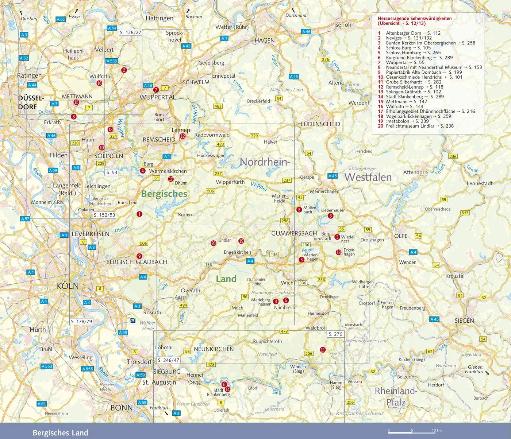Screen dimensions: 511x439
Task: Click marker 8 near Erkrath
Action: [74, 117]
